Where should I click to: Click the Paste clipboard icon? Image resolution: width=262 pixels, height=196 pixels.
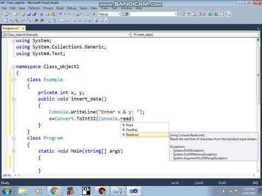pyautogui.click(x=53, y=14)
